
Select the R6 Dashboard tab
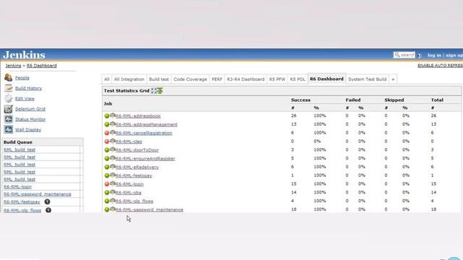(x=326, y=79)
